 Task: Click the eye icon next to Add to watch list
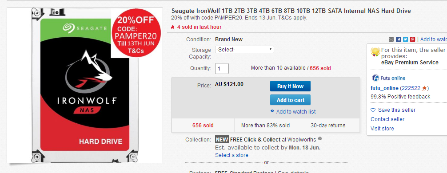tap(272, 111)
